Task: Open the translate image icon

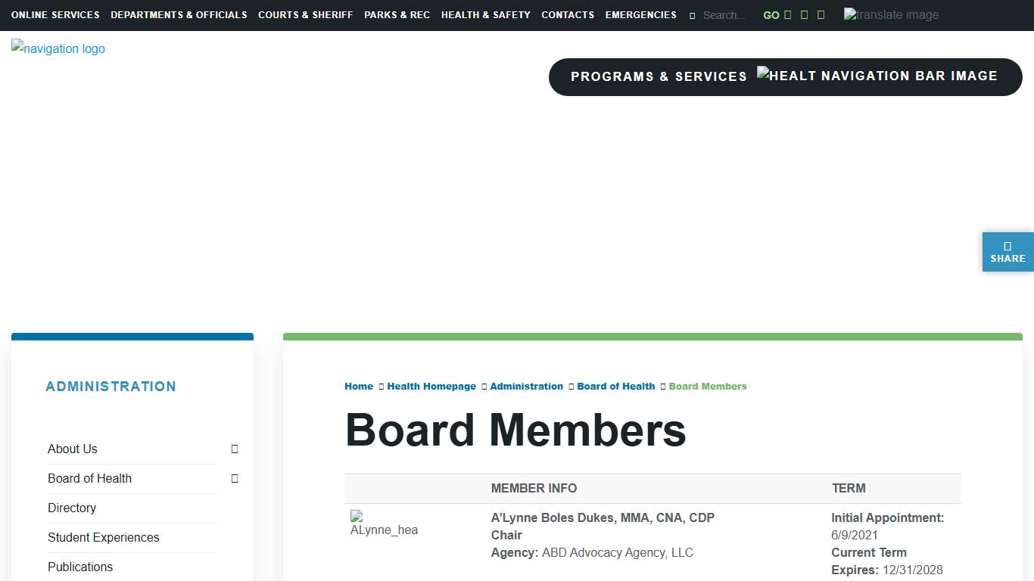Action: pyautogui.click(x=891, y=15)
